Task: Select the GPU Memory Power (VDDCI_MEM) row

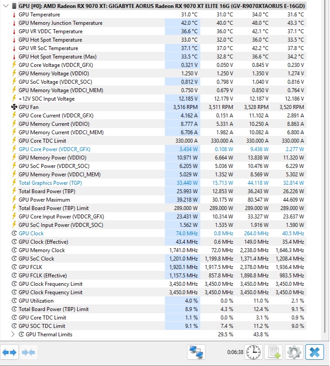Action: 159,175
